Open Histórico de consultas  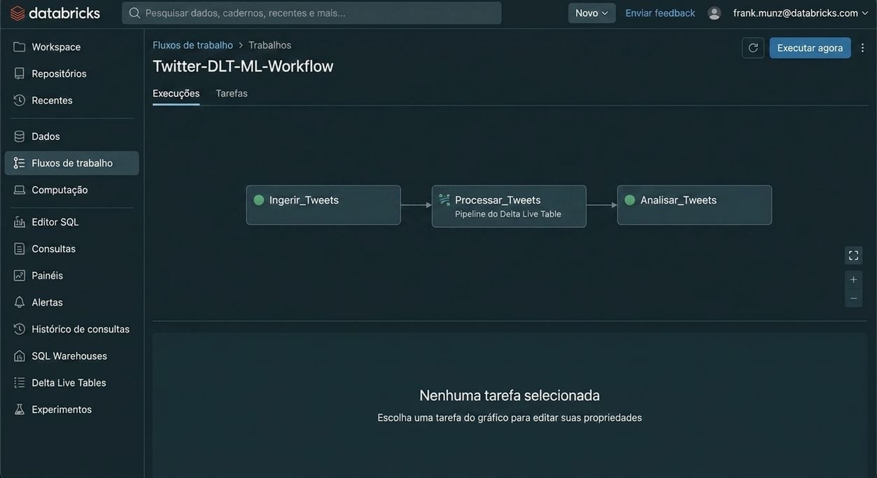click(x=71, y=329)
